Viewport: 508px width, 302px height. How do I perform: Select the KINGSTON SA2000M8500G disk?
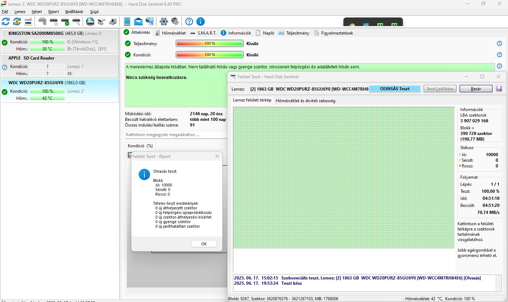(x=59, y=41)
